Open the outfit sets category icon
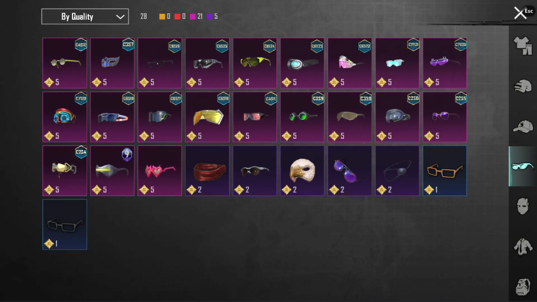The width and height of the screenshot is (537, 302). pyautogui.click(x=523, y=45)
